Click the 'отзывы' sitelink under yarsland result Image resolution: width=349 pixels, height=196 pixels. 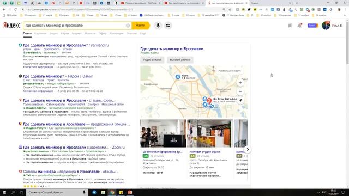68,49
